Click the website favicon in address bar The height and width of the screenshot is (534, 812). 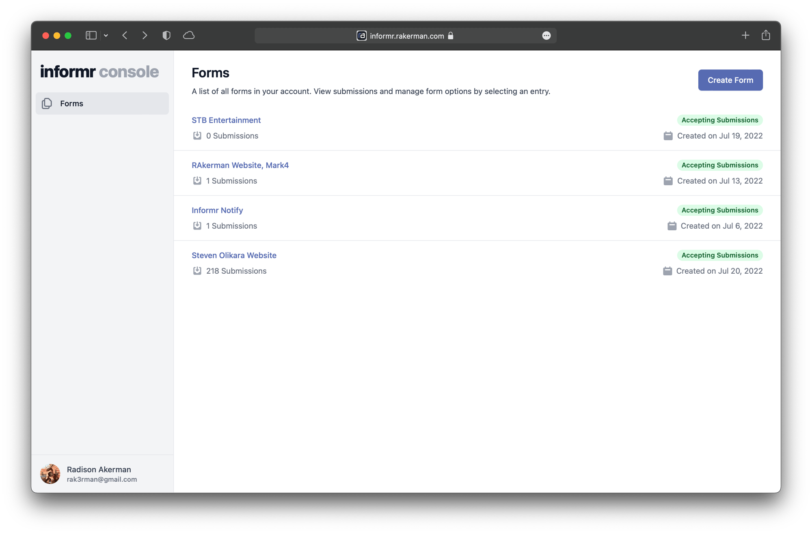(x=361, y=36)
